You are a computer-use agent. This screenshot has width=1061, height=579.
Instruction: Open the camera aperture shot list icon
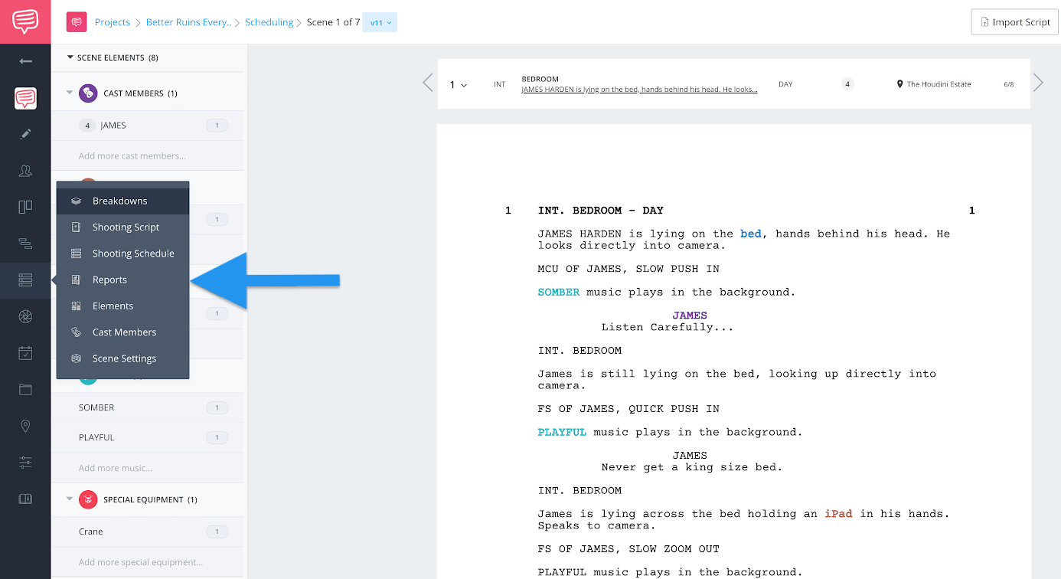pos(25,316)
